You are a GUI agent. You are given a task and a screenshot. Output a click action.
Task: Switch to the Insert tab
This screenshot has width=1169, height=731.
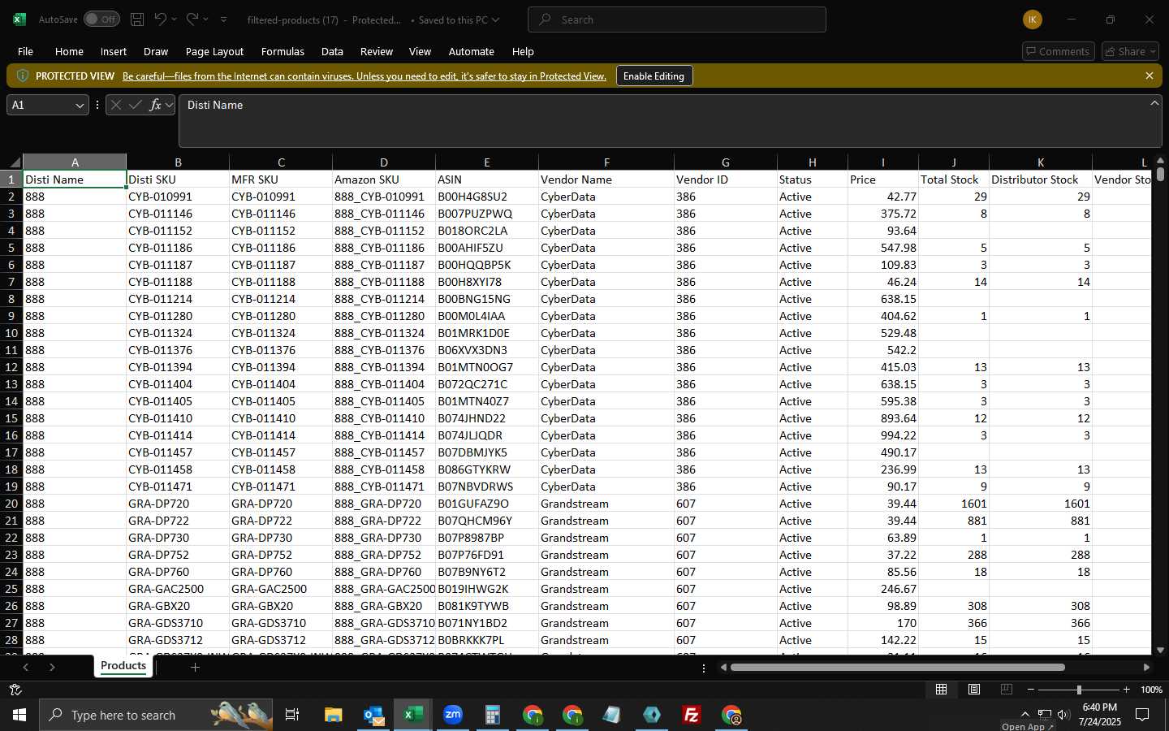click(114, 51)
